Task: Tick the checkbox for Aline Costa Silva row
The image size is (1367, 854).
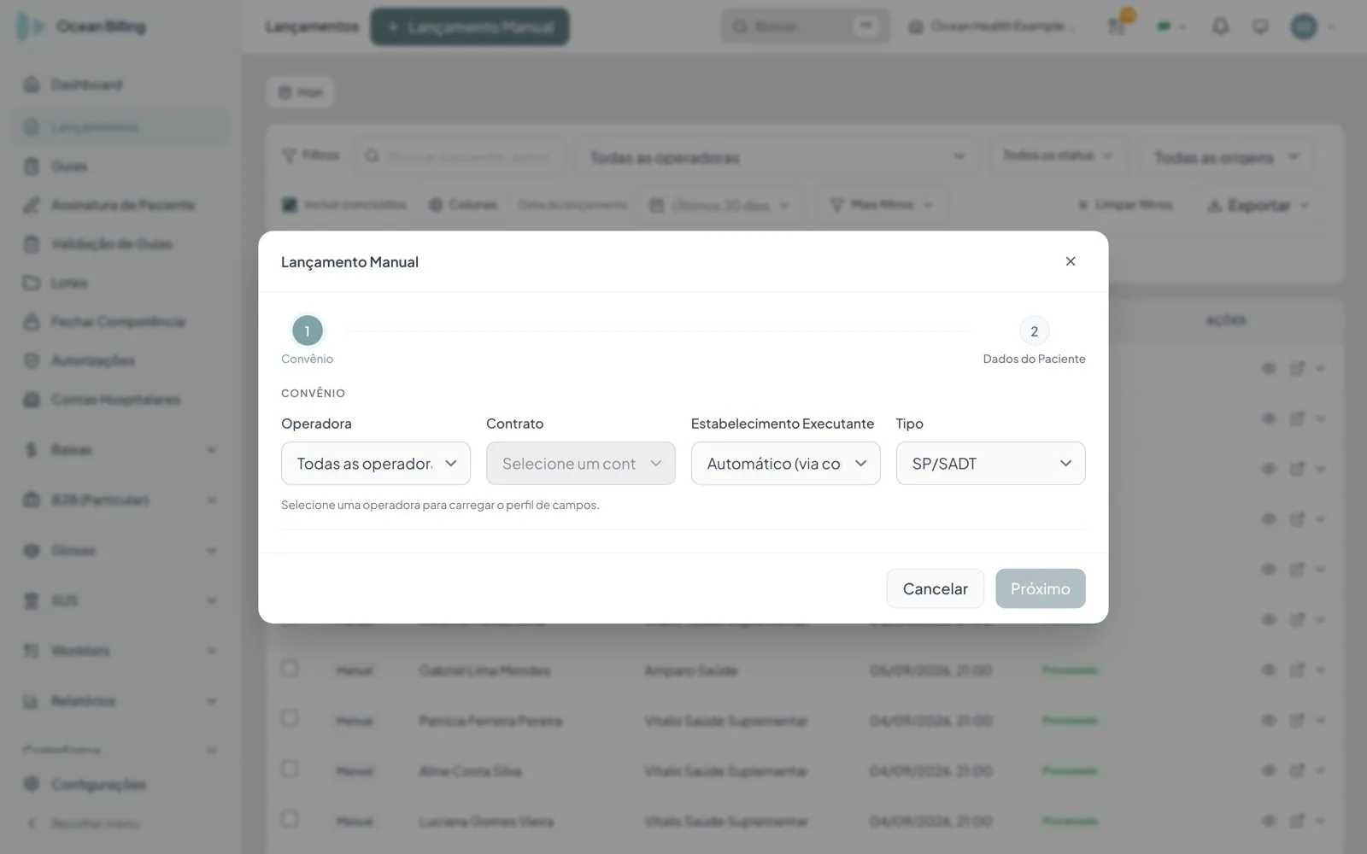Action: coord(290,769)
